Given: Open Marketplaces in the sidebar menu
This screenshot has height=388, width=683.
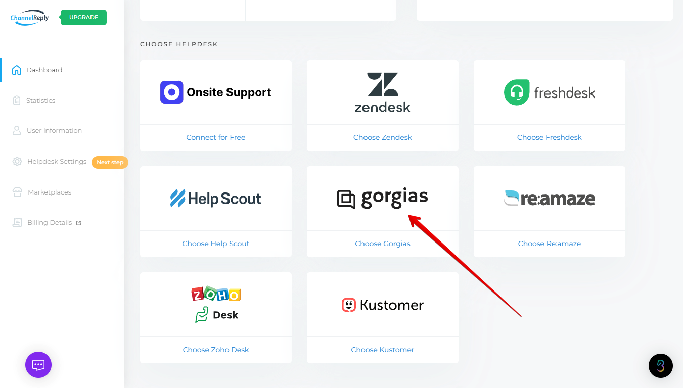Looking at the screenshot, I should [50, 192].
